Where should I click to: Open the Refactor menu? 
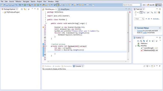18,2
